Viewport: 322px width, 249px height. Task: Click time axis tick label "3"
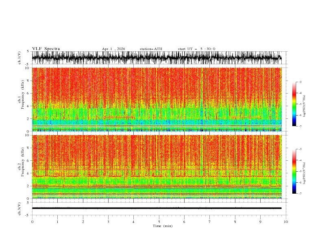click(x=108, y=222)
